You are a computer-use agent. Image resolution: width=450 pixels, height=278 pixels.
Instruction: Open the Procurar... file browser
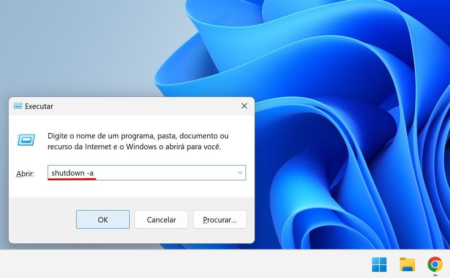[x=220, y=220]
